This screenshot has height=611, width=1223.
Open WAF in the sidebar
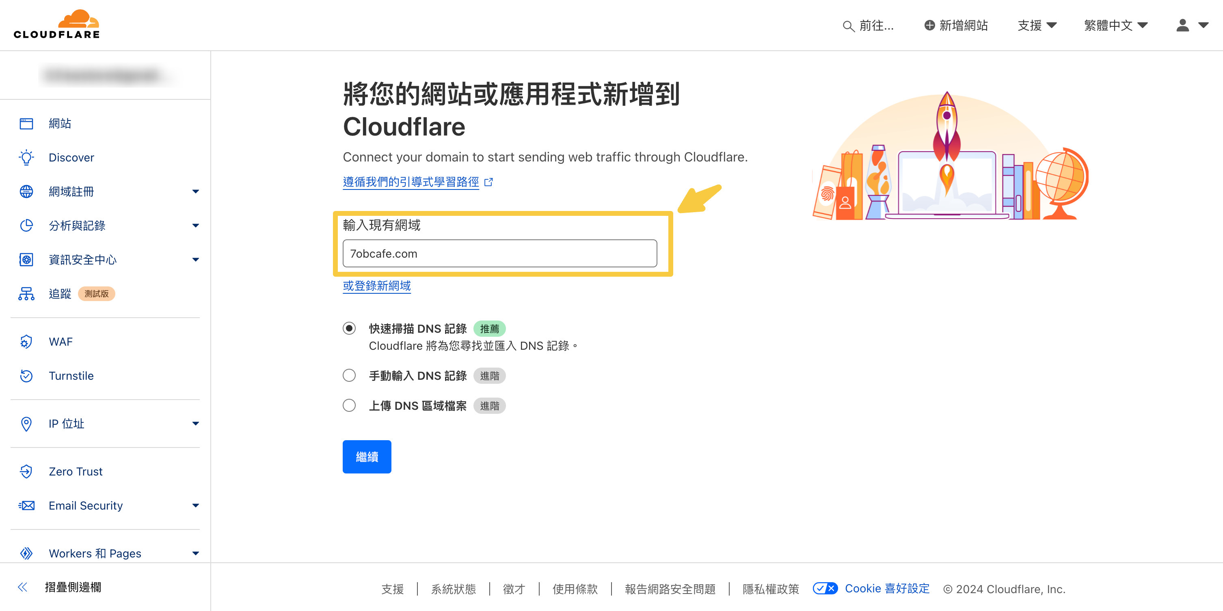[61, 342]
